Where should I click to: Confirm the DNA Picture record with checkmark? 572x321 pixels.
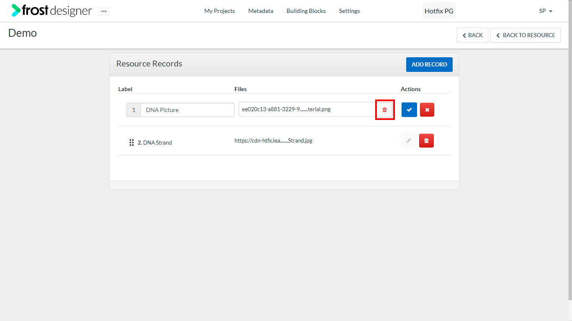pyautogui.click(x=409, y=110)
